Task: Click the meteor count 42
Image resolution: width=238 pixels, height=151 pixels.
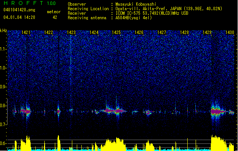Action: [55, 17]
